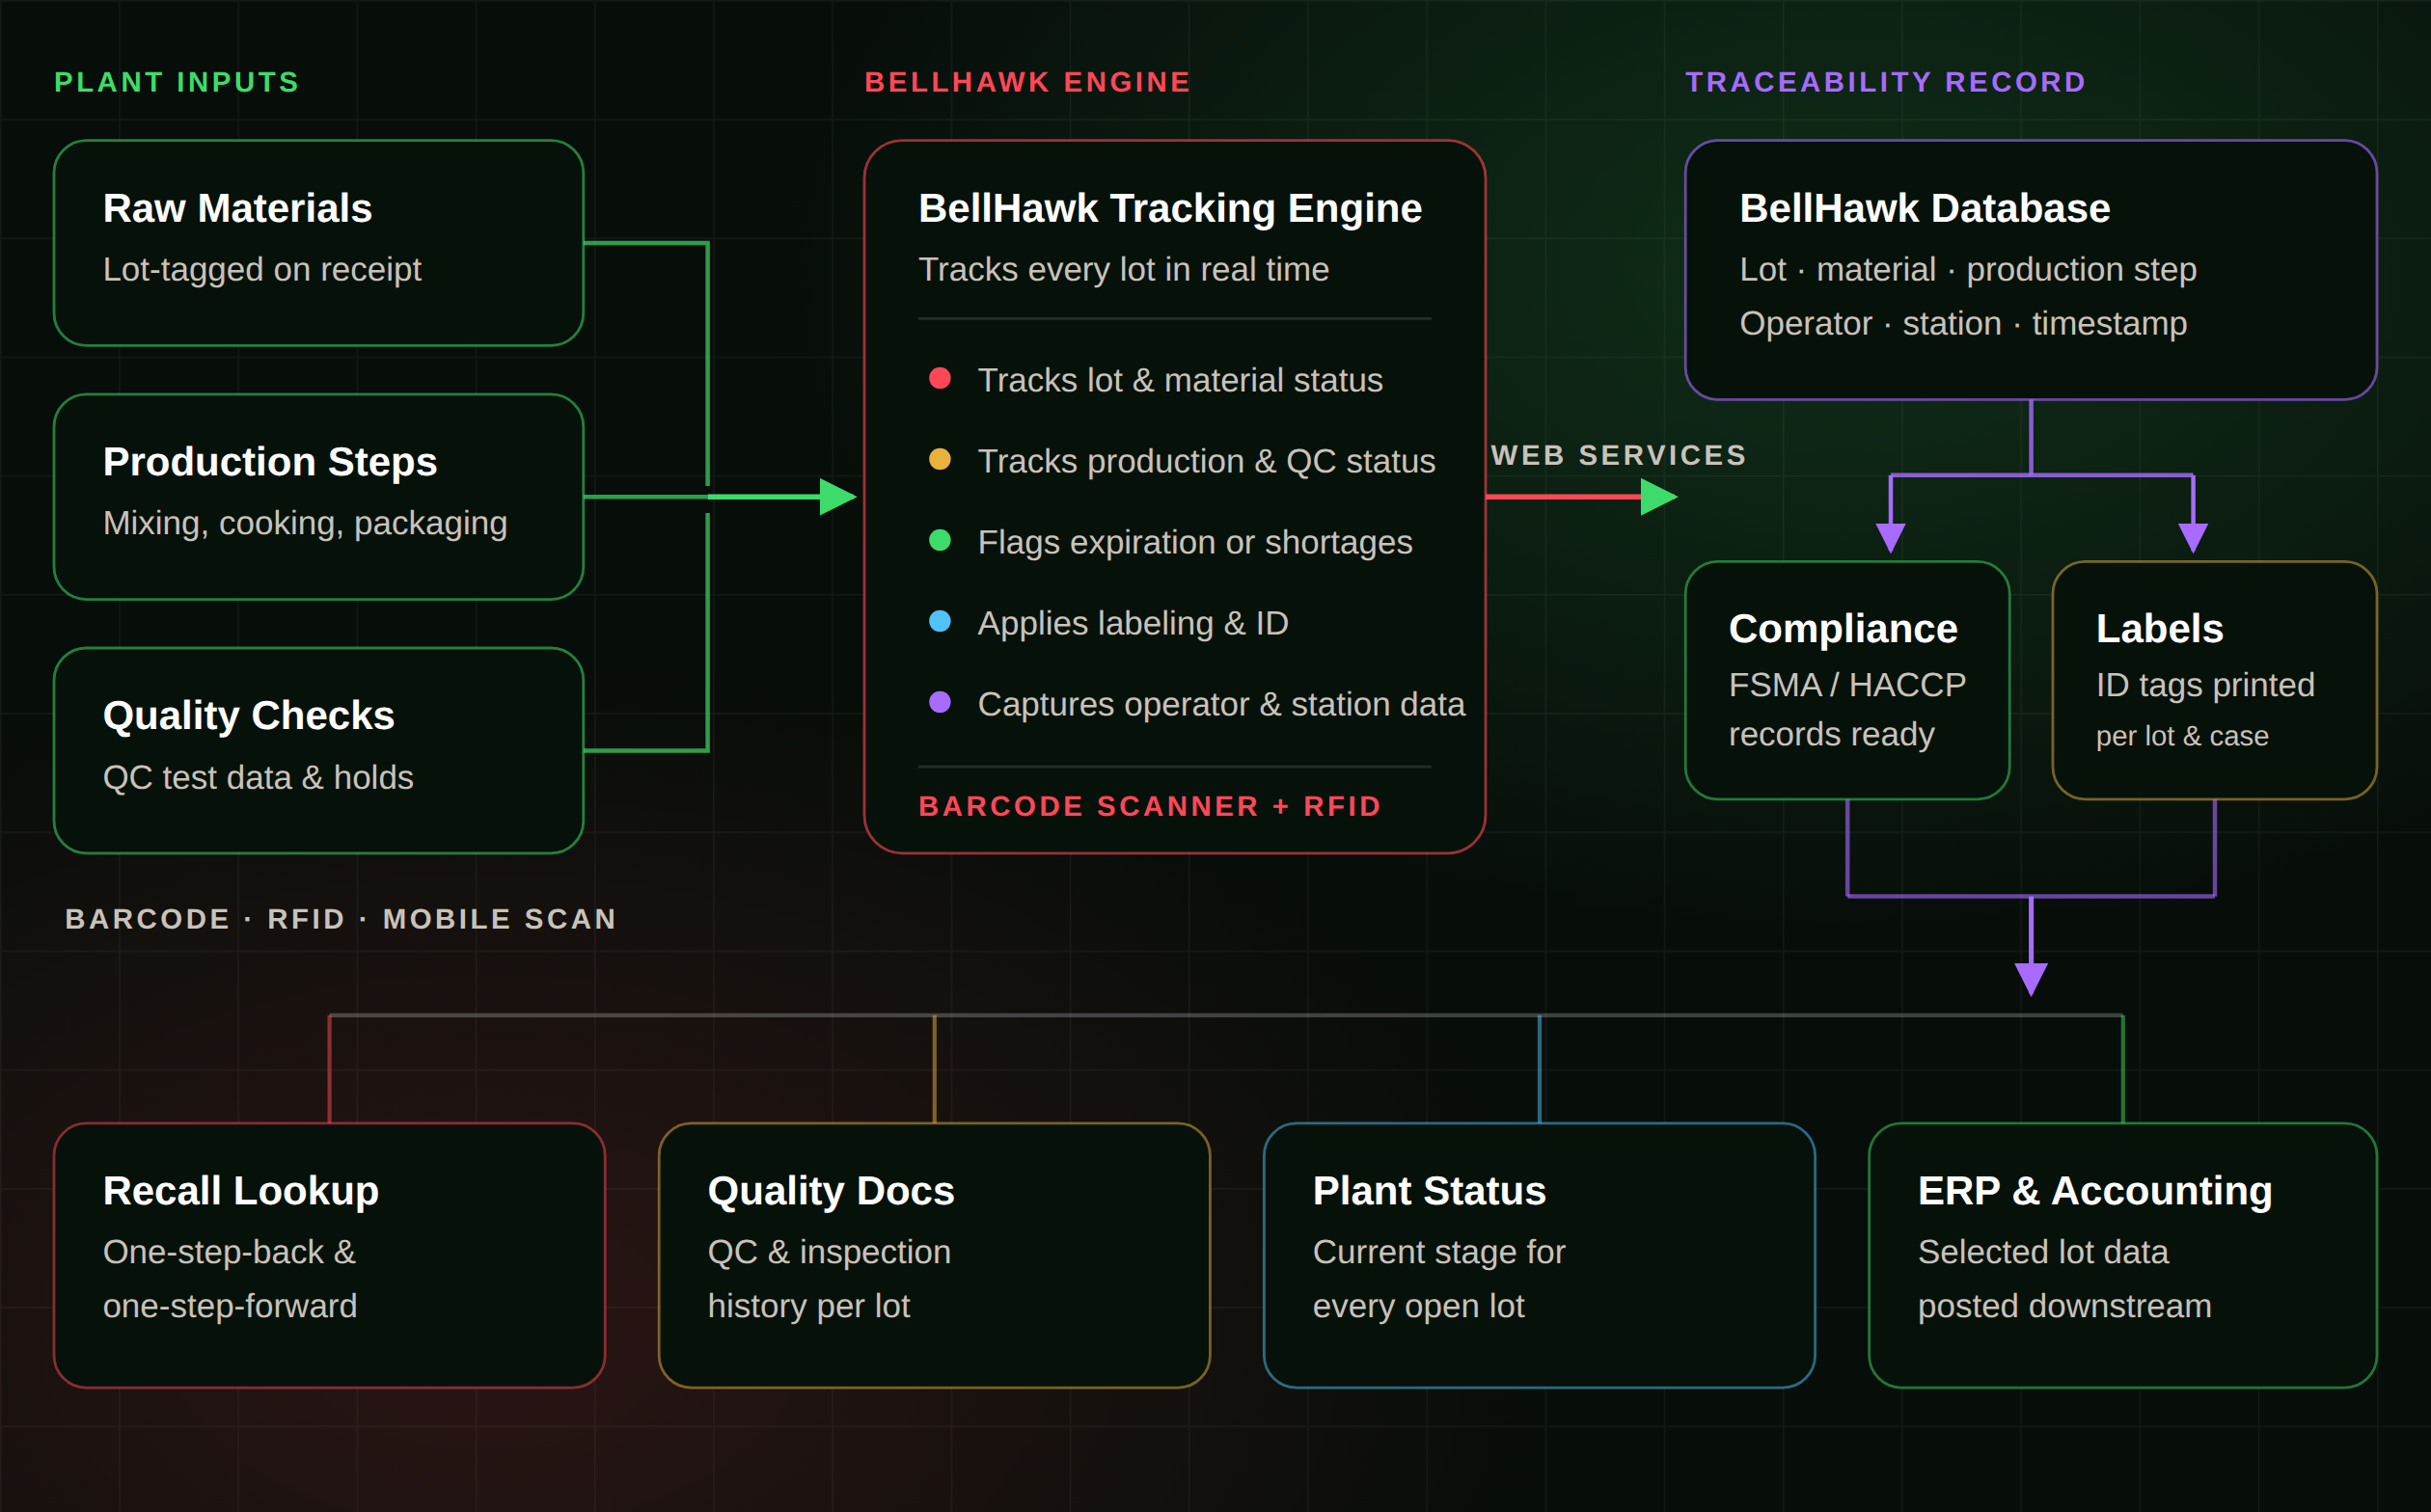Open the Quality Docs card

(935, 1255)
